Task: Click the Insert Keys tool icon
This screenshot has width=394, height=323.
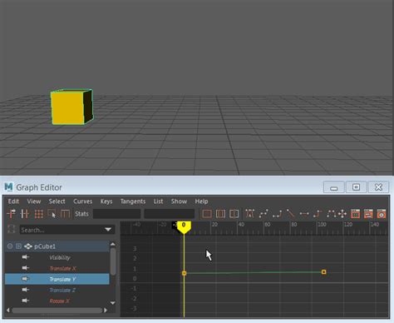Action: (25, 214)
